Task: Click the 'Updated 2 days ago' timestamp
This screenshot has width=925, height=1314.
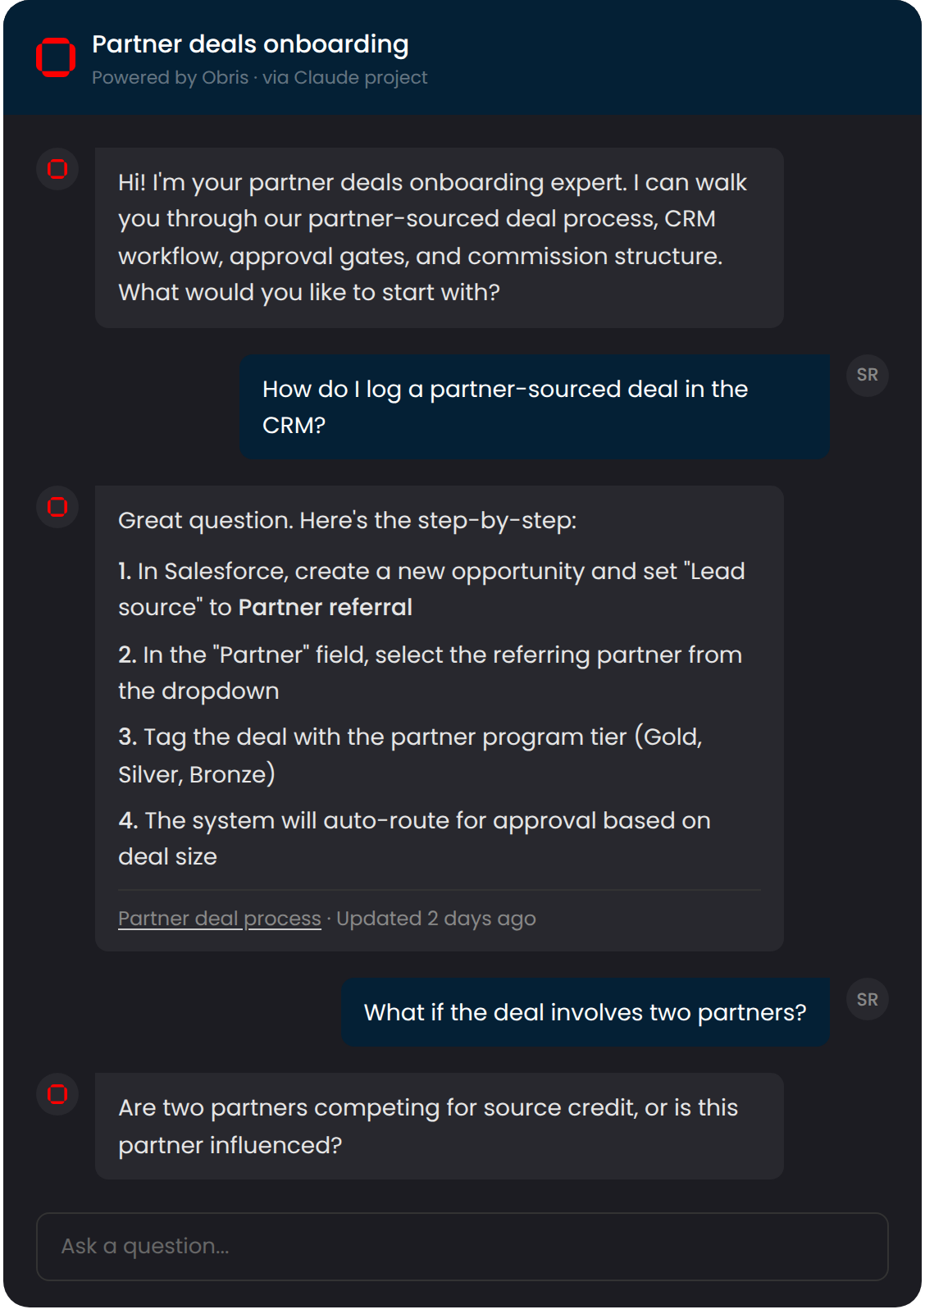Action: pyautogui.click(x=435, y=918)
